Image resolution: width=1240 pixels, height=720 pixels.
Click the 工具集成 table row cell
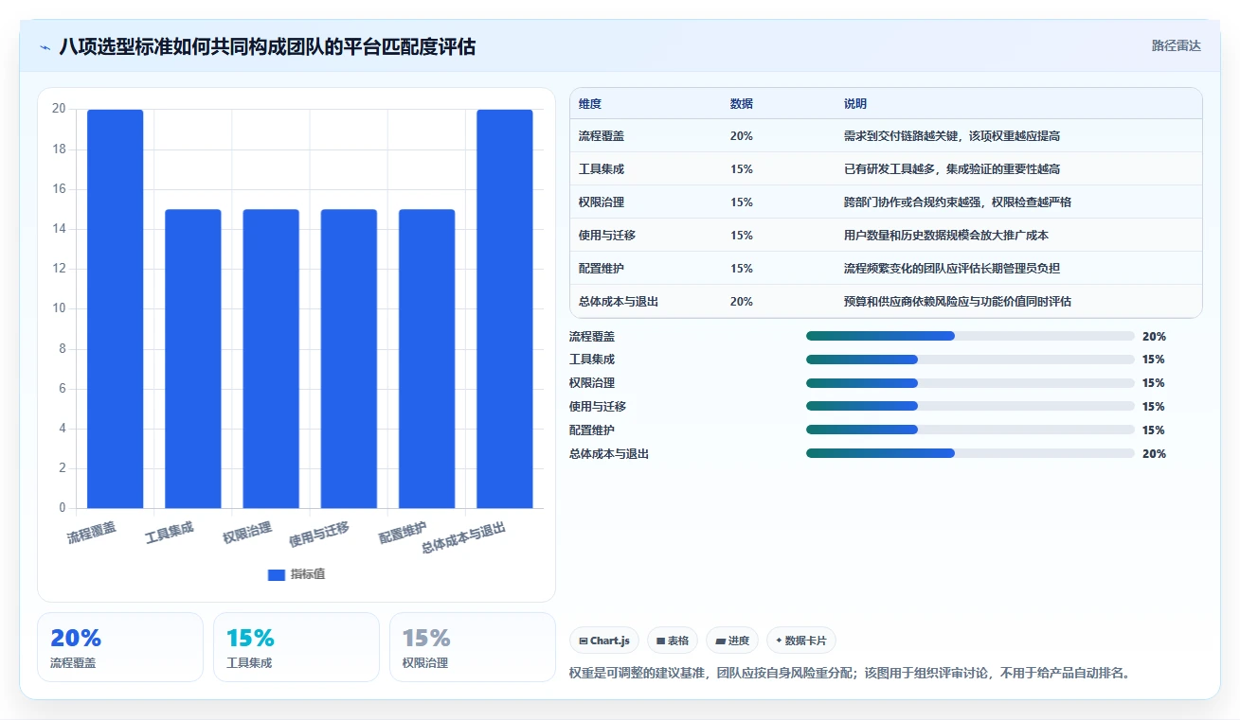602,169
